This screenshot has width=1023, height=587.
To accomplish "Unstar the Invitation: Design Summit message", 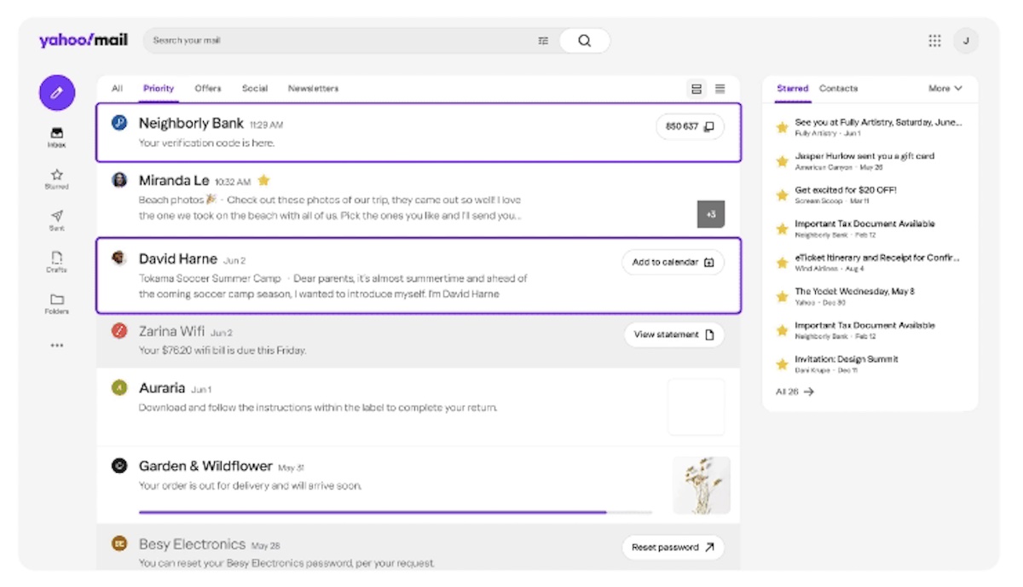I will pos(782,364).
